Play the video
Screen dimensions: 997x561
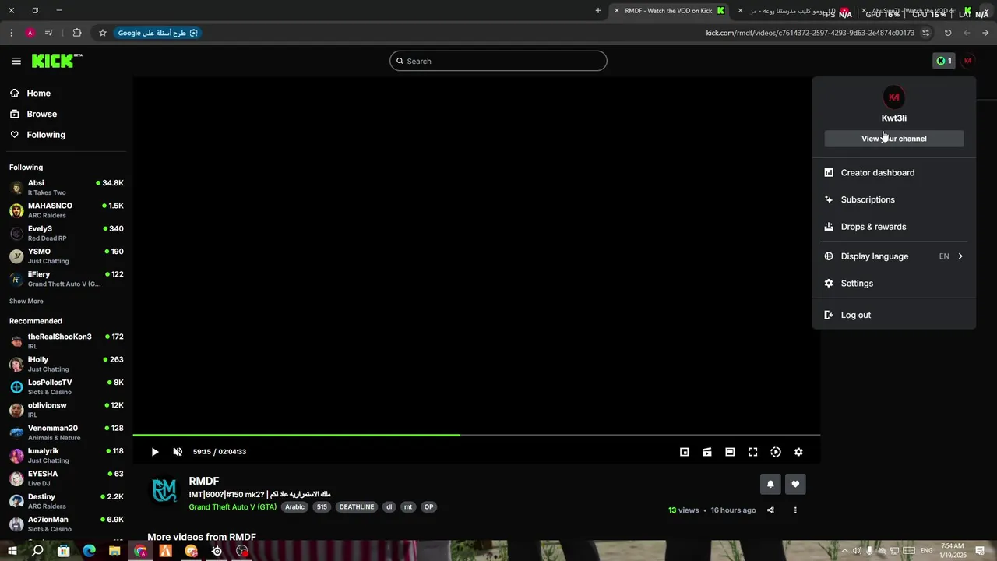pyautogui.click(x=155, y=452)
